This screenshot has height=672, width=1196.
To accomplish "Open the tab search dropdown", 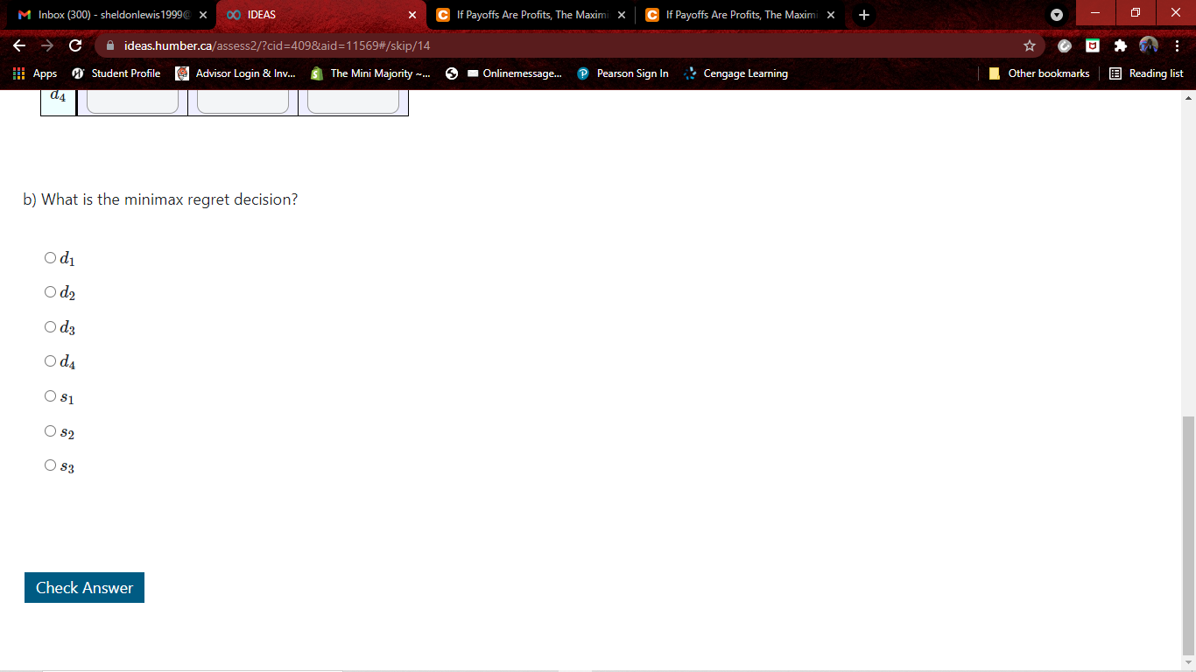I will coord(1057,15).
